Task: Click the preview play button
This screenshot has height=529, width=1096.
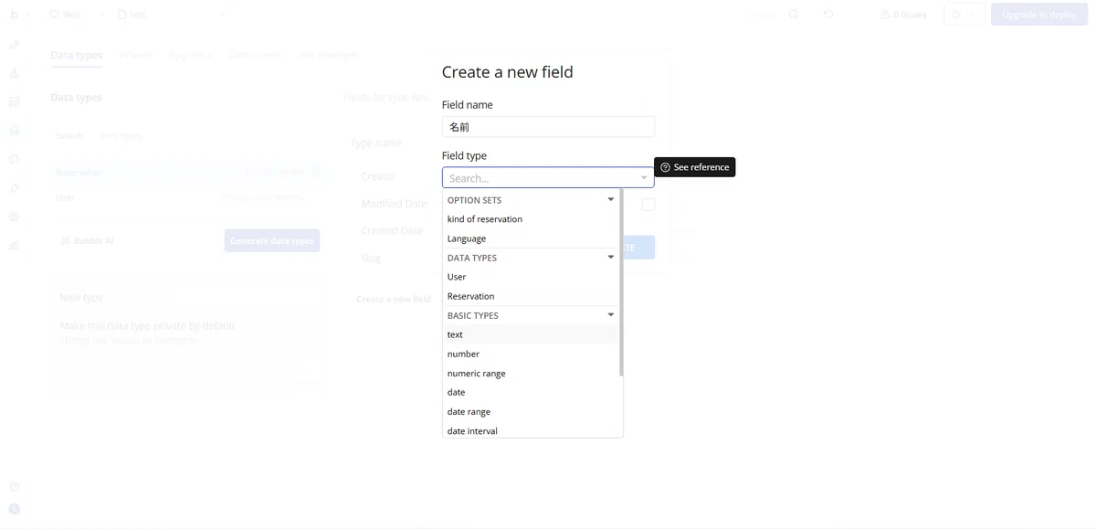Action: 957,15
